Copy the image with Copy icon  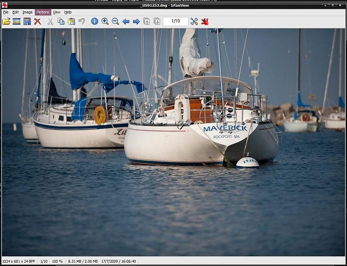(x=61, y=22)
